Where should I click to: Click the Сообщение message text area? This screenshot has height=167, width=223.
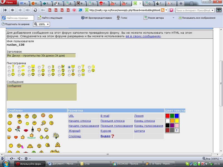tap(42, 92)
